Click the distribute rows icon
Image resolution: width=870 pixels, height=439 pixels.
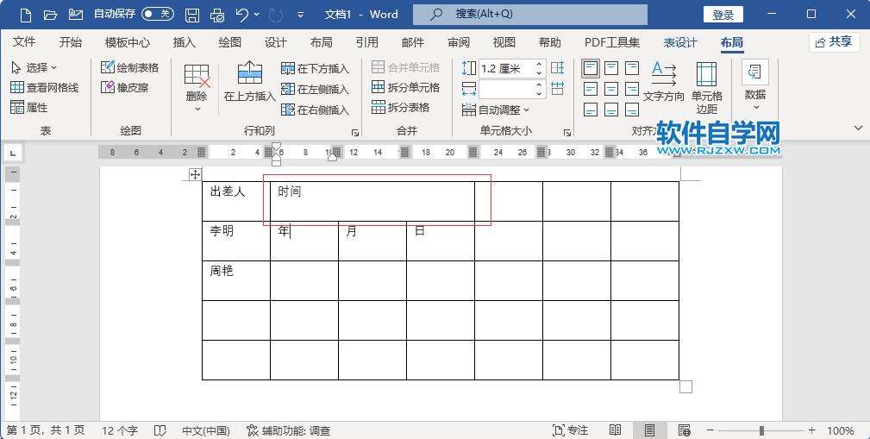coord(558,68)
